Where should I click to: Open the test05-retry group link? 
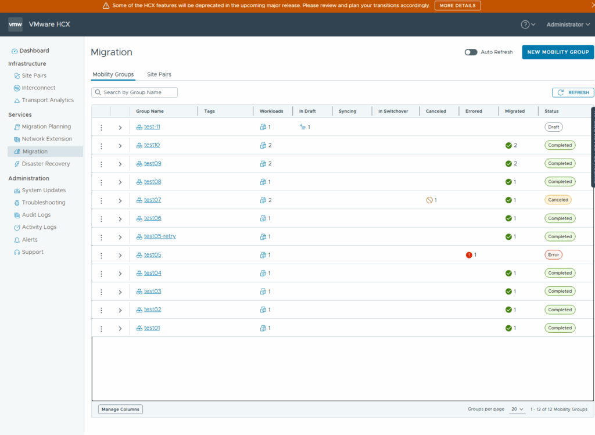point(160,236)
